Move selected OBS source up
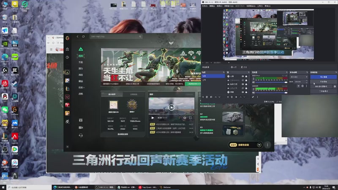338x190 pixels. point(240,97)
